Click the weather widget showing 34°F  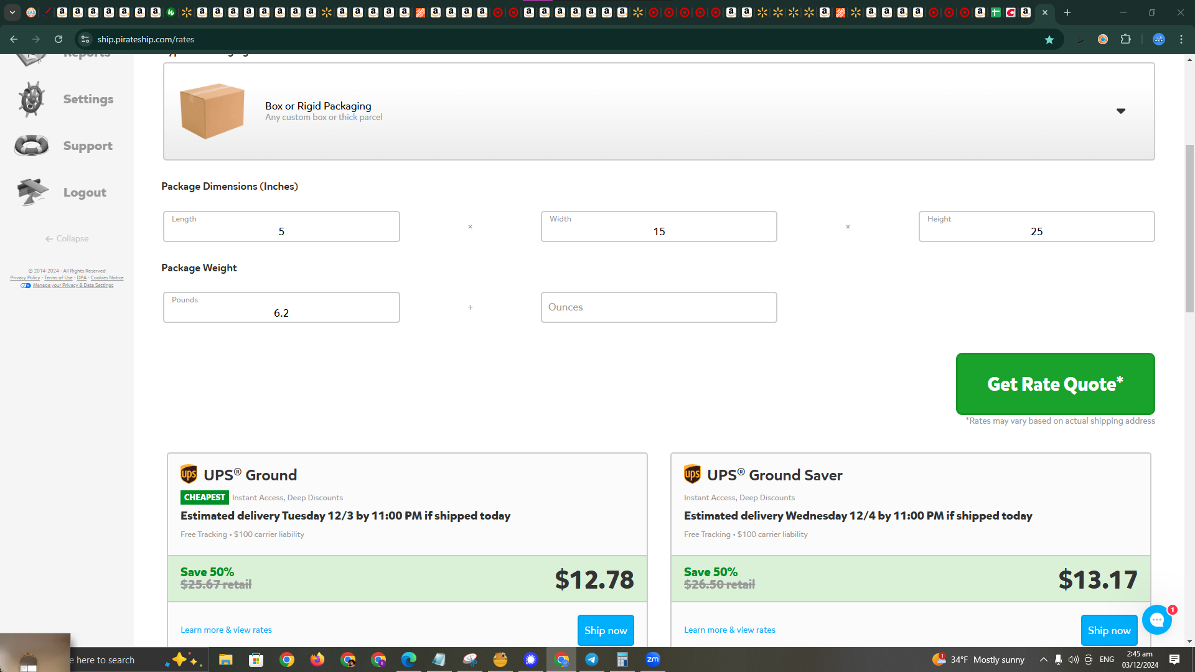point(978,660)
